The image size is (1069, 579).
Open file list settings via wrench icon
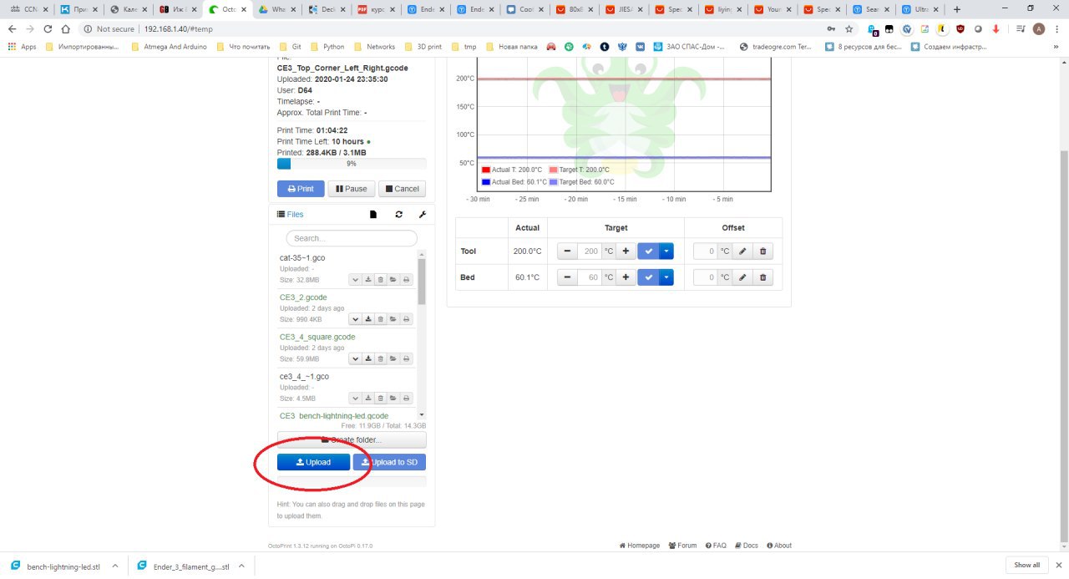click(x=422, y=215)
